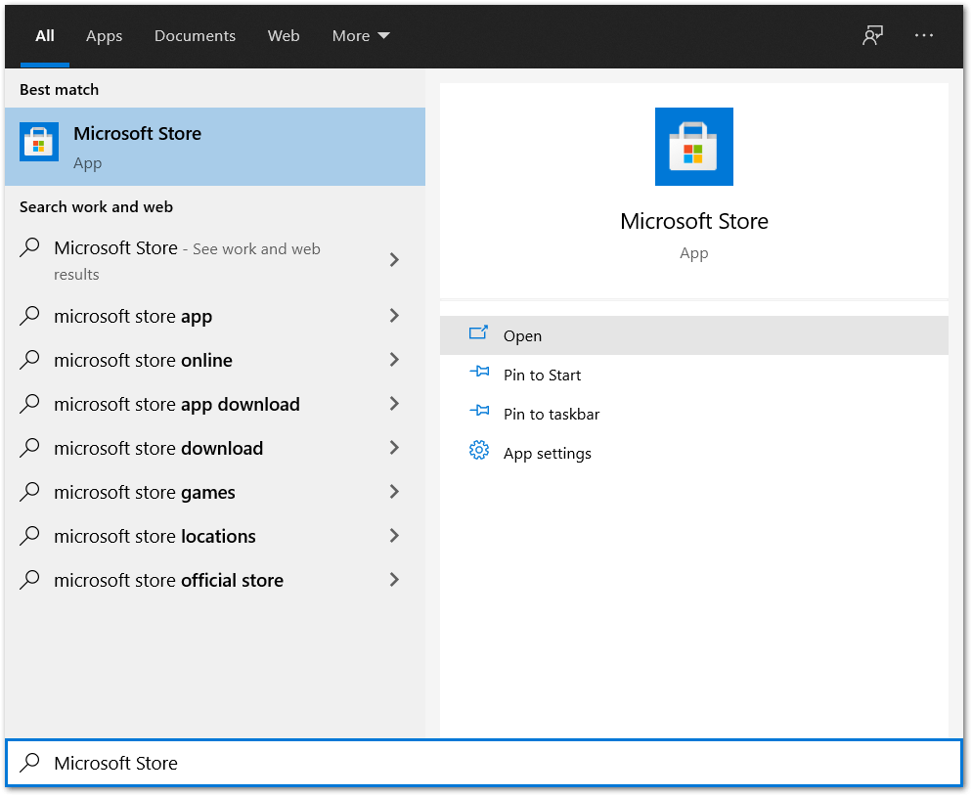Select 'microsoft store app download' suggestion text
The width and height of the screenshot is (972, 796).
pyautogui.click(x=177, y=404)
